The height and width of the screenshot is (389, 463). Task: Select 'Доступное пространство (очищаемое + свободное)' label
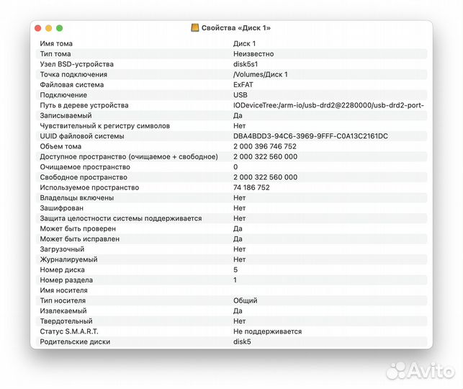[x=129, y=157]
